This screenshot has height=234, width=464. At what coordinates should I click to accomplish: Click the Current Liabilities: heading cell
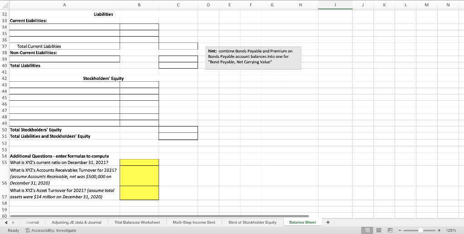(64, 21)
